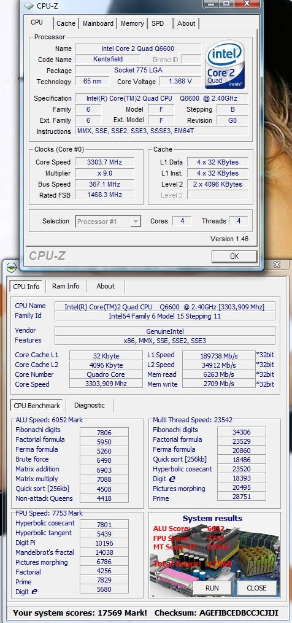
Task: Click the Multi Thread Pictures morphing score 20495
Action: pos(242,487)
